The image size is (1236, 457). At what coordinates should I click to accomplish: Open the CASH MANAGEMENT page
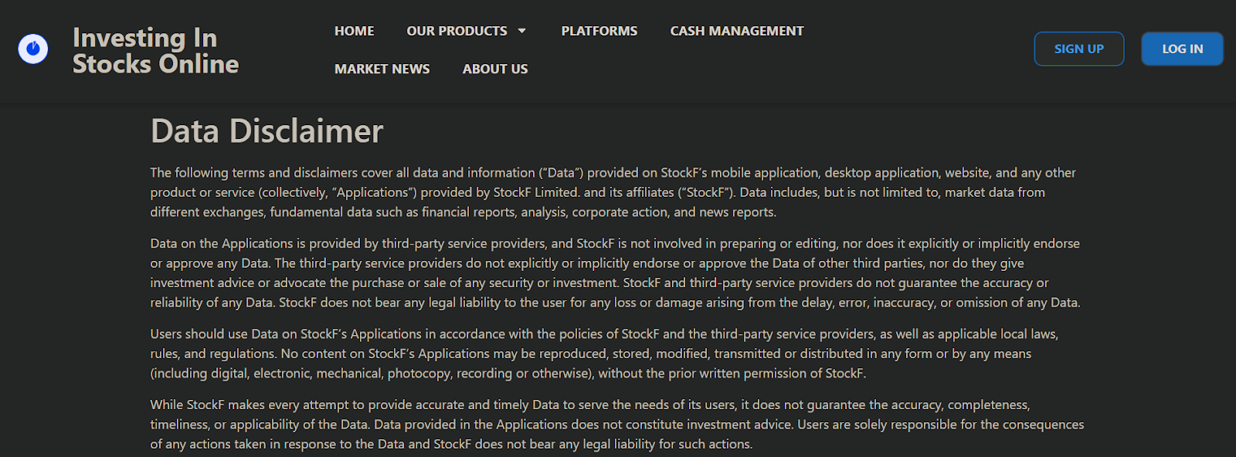(x=736, y=31)
